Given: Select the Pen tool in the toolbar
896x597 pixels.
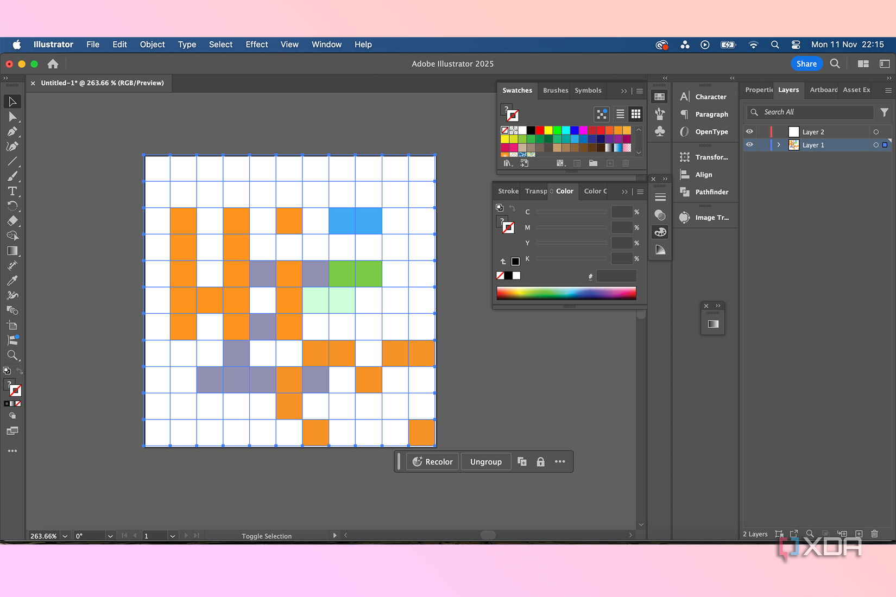Looking at the screenshot, I should point(12,132).
